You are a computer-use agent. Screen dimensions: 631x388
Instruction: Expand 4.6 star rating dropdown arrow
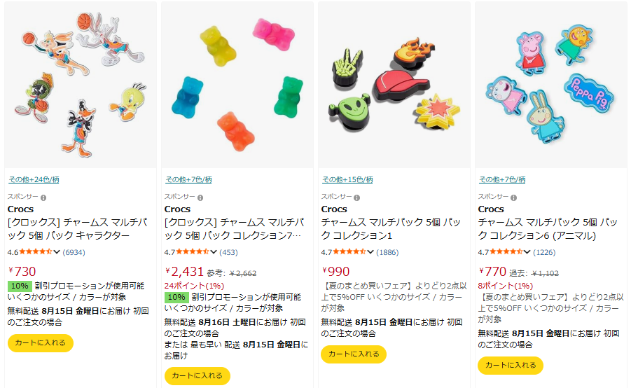(x=57, y=252)
